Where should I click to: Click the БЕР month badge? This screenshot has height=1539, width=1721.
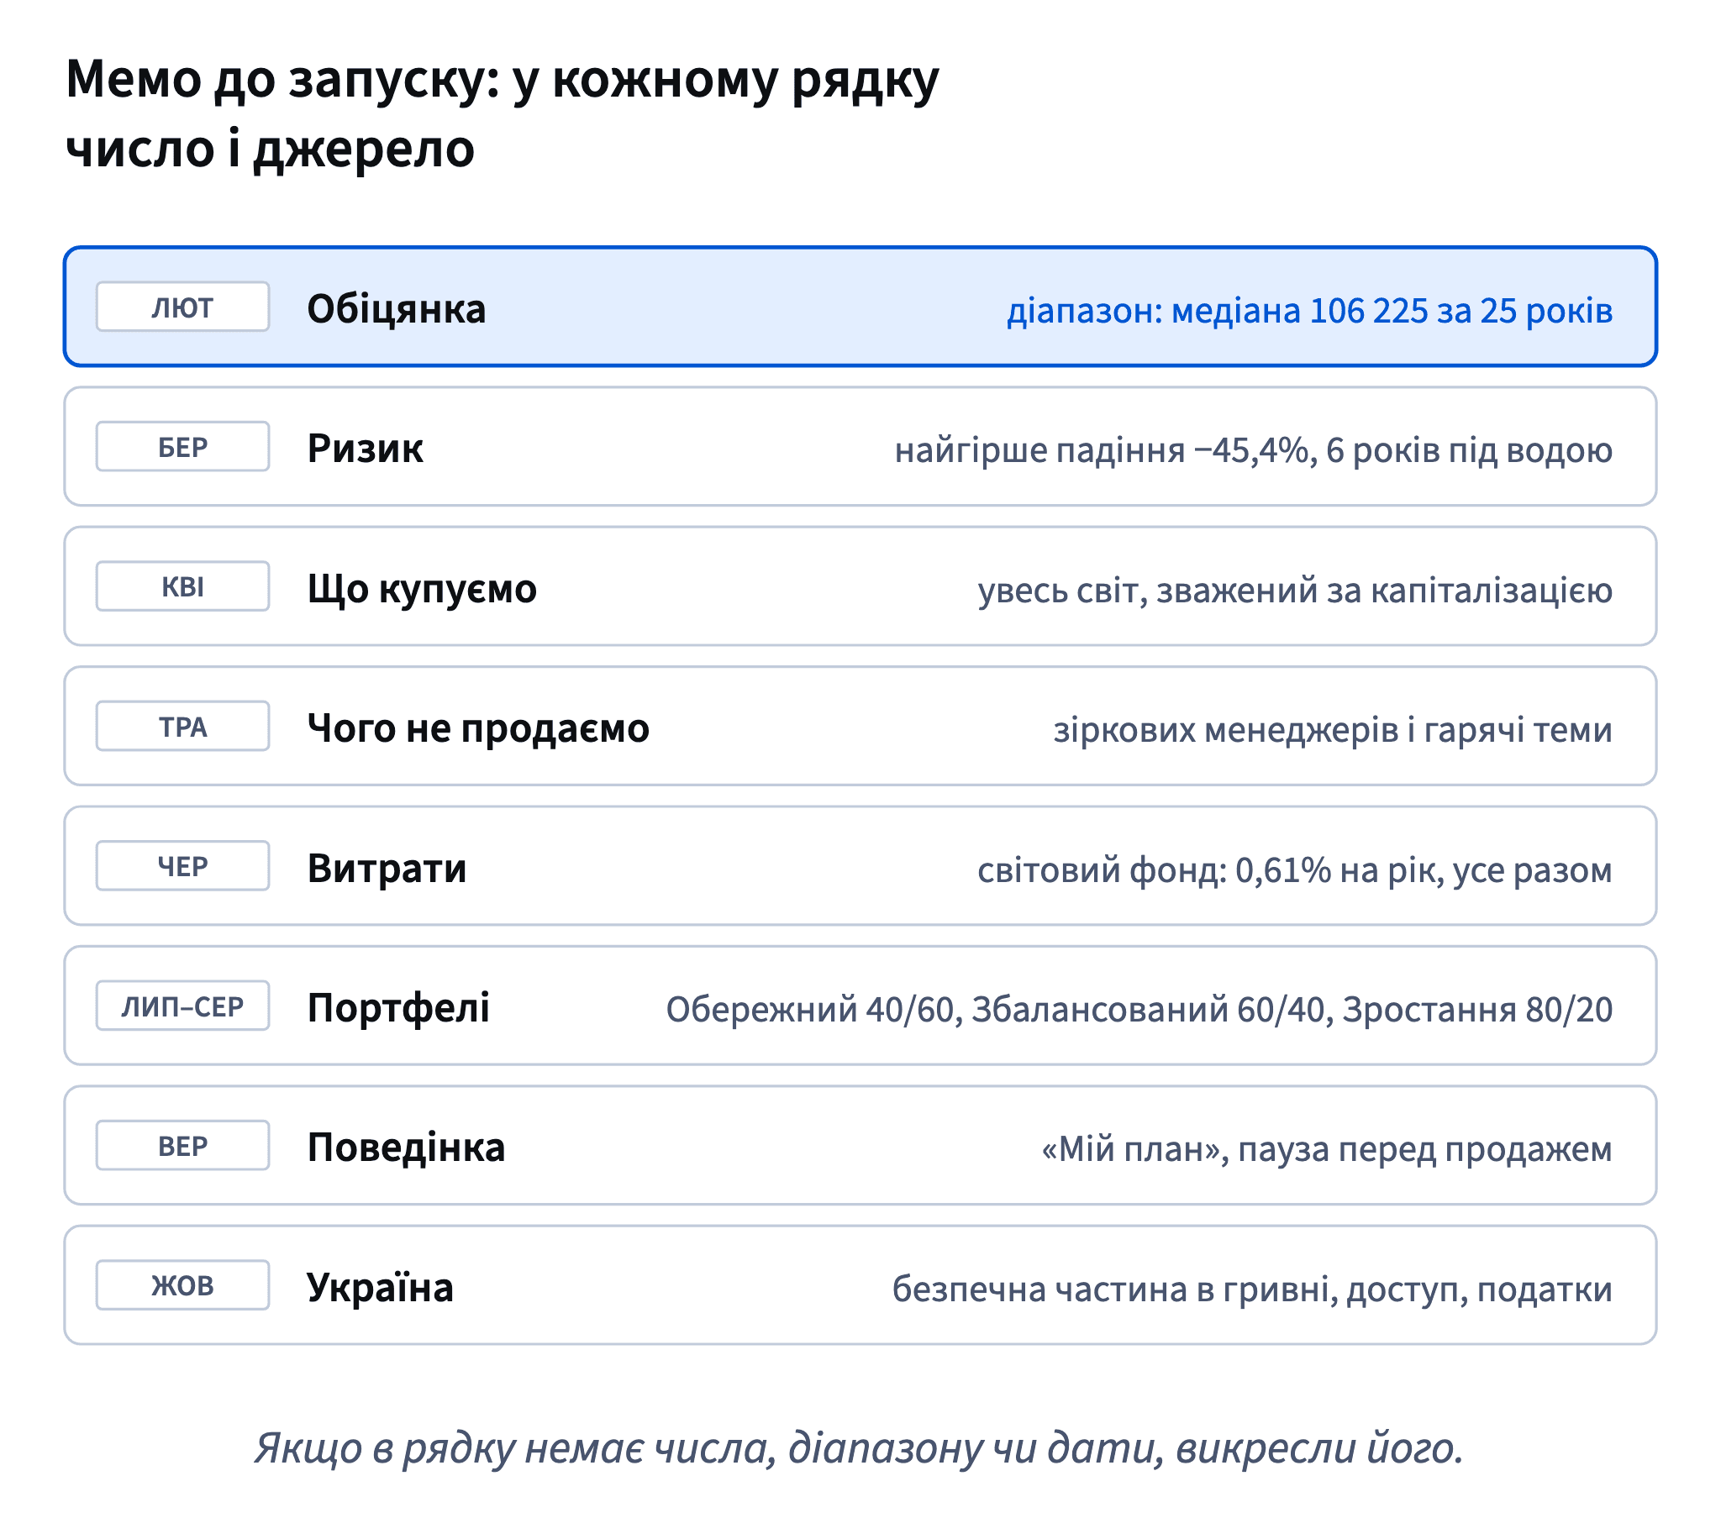click(182, 446)
